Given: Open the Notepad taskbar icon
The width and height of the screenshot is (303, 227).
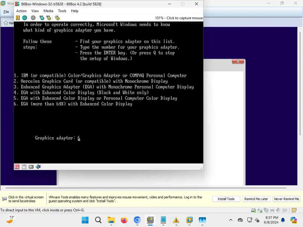Looking at the screenshot, I should pyautogui.click(x=163, y=220).
